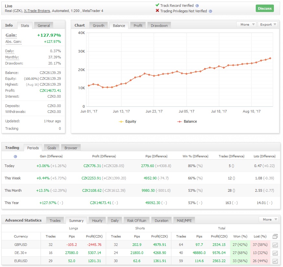This screenshot has height=267, width=283.
Task: Open the Daily statistics tab
Action: (115, 221)
